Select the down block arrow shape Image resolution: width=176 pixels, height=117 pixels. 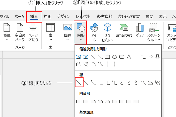pyautogui.click(x=158, y=57)
